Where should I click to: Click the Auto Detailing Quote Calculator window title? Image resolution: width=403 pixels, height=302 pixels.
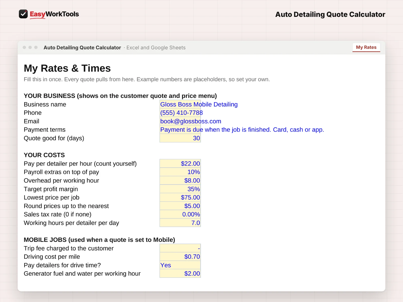[x=82, y=48]
